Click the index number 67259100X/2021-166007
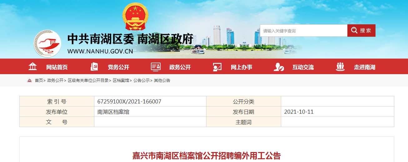The width and height of the screenshot is (408, 162). tap(129, 102)
